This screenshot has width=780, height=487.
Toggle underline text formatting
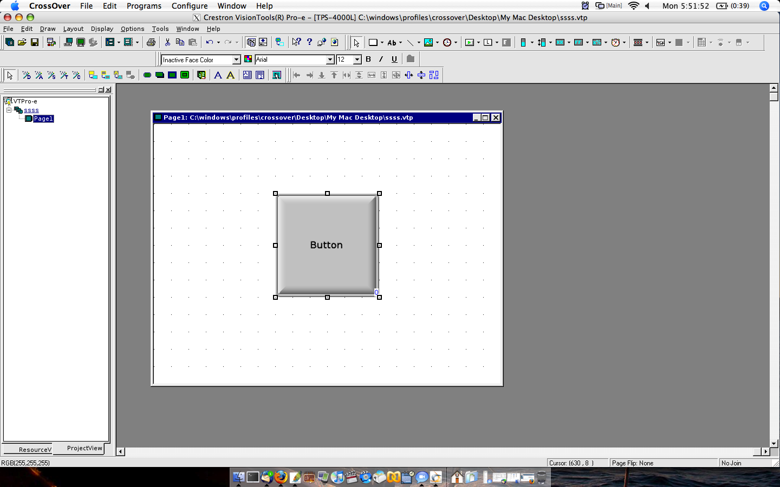pos(394,60)
